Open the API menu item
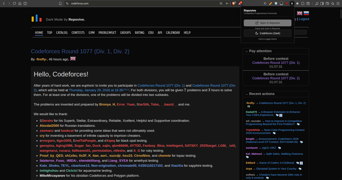The height and width of the screenshot is (180, 342). pos(160,33)
